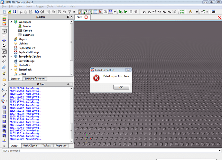Toggle the blue table panel toolbar button
The height and width of the screenshot is (160, 222).
[x=96, y=12]
